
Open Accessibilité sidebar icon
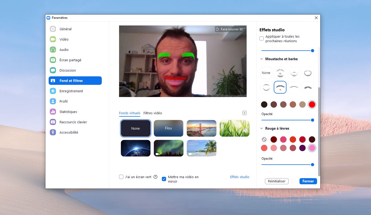tap(53, 132)
